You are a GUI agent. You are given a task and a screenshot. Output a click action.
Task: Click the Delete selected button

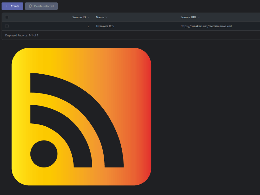[41, 6]
